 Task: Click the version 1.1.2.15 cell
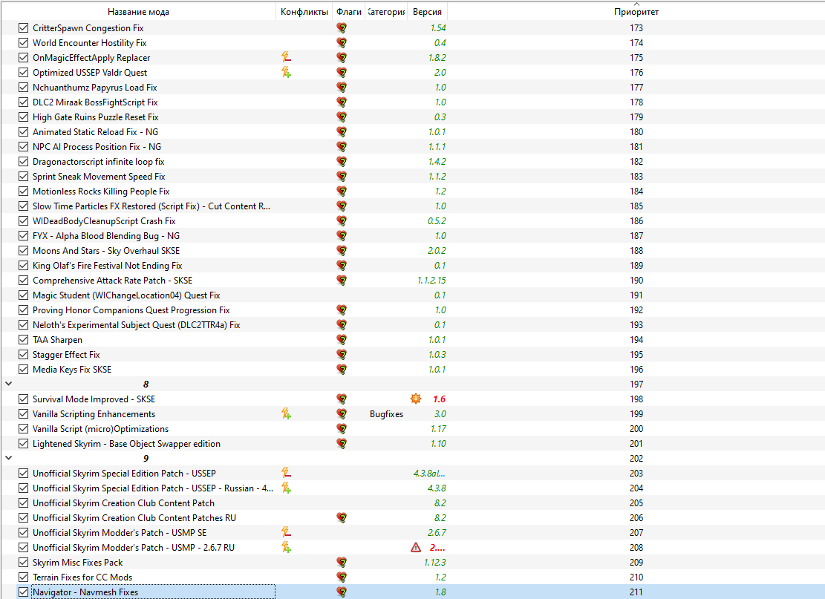click(x=431, y=281)
